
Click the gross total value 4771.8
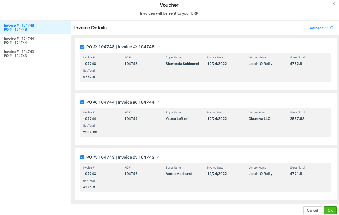point(296,174)
